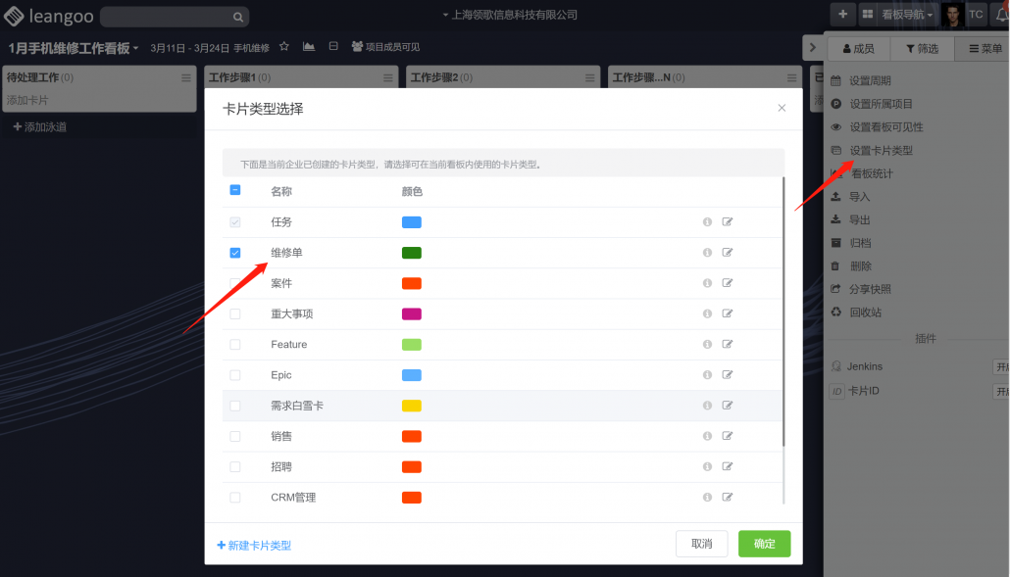1010x577 pixels.
Task: Open the 回收站 recycle bin icon
Action: click(x=834, y=312)
